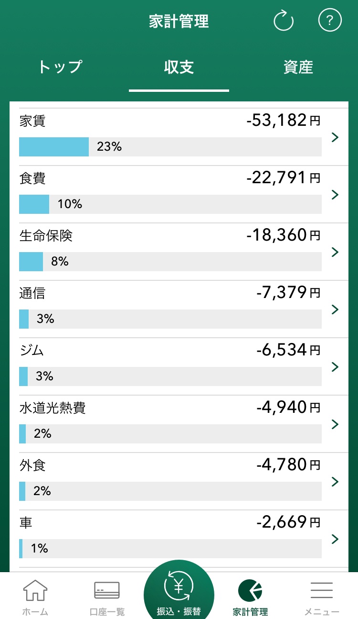Click the 食費 10% percentage bar
Image resolution: width=358 pixels, height=619 pixels.
pos(170,204)
